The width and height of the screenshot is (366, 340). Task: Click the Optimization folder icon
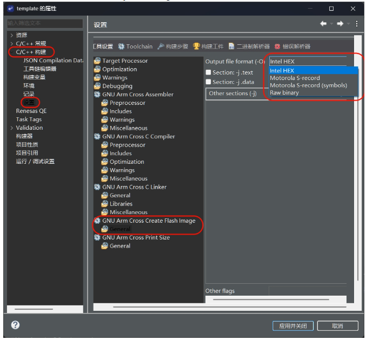tap(97, 69)
